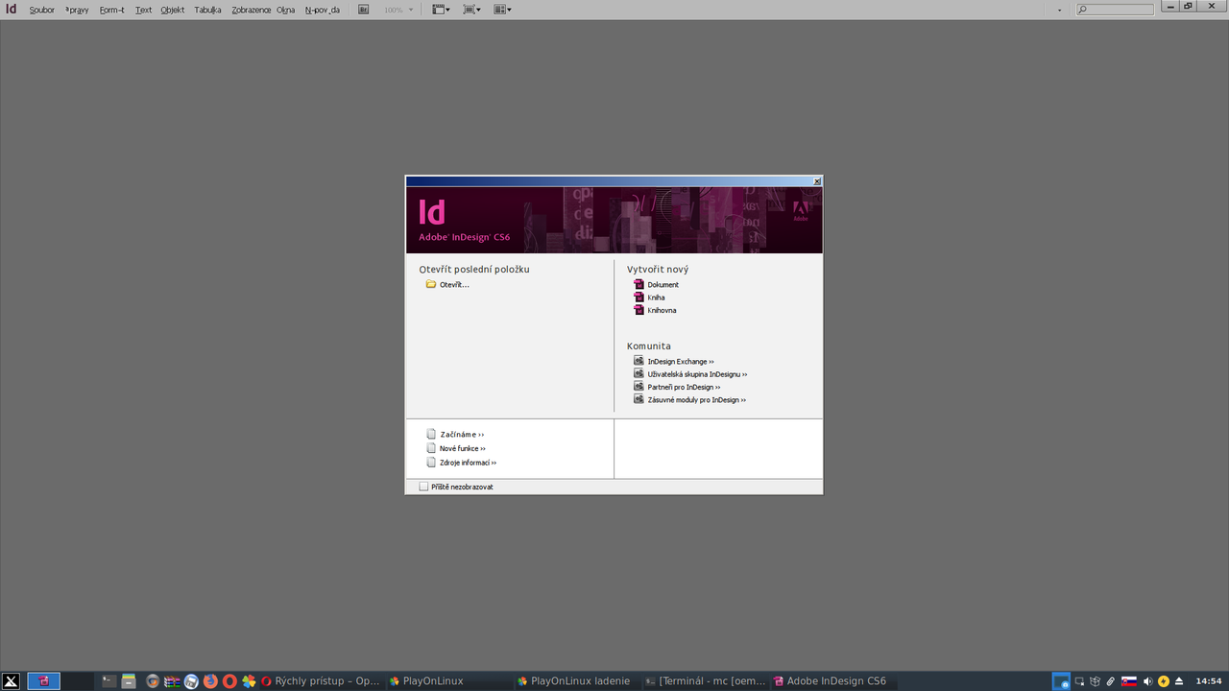Open the Tabulka menu
The height and width of the screenshot is (691, 1229).
[x=207, y=10]
